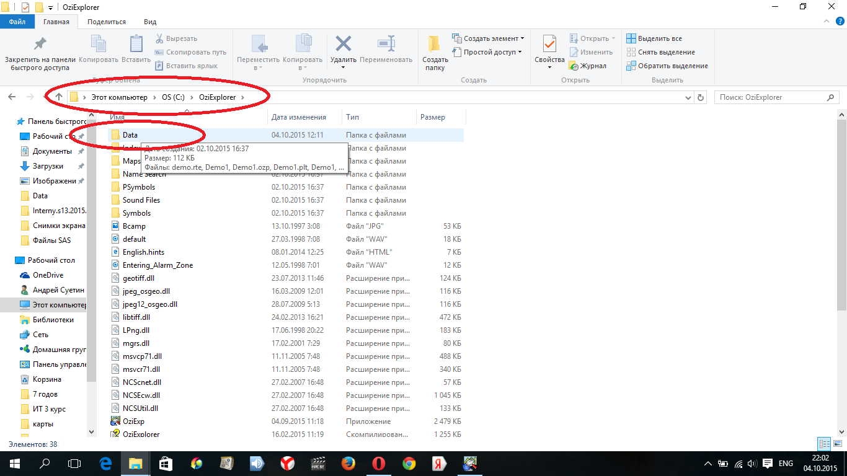The image size is (847, 476).
Task: Click the Удалить red X icon
Action: tap(344, 44)
